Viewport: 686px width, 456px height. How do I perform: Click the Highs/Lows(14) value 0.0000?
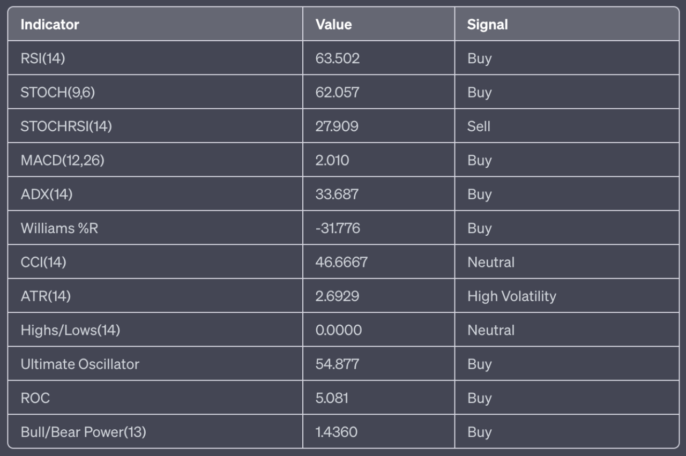339,330
